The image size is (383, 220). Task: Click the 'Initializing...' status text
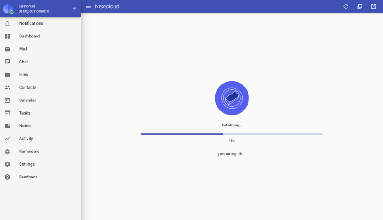[x=232, y=125]
